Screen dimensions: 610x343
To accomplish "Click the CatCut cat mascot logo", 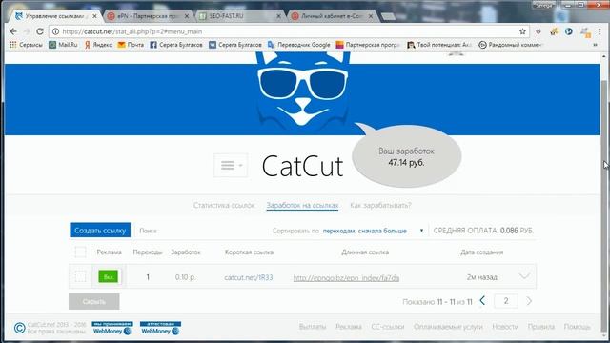I will (x=303, y=92).
